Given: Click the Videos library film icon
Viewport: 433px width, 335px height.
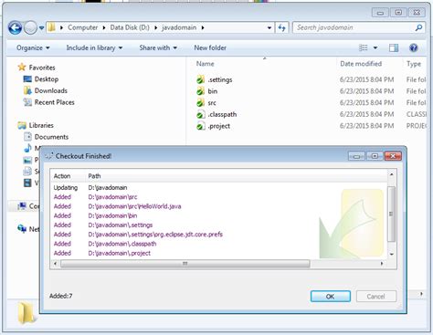Looking at the screenshot, I should [x=27, y=183].
